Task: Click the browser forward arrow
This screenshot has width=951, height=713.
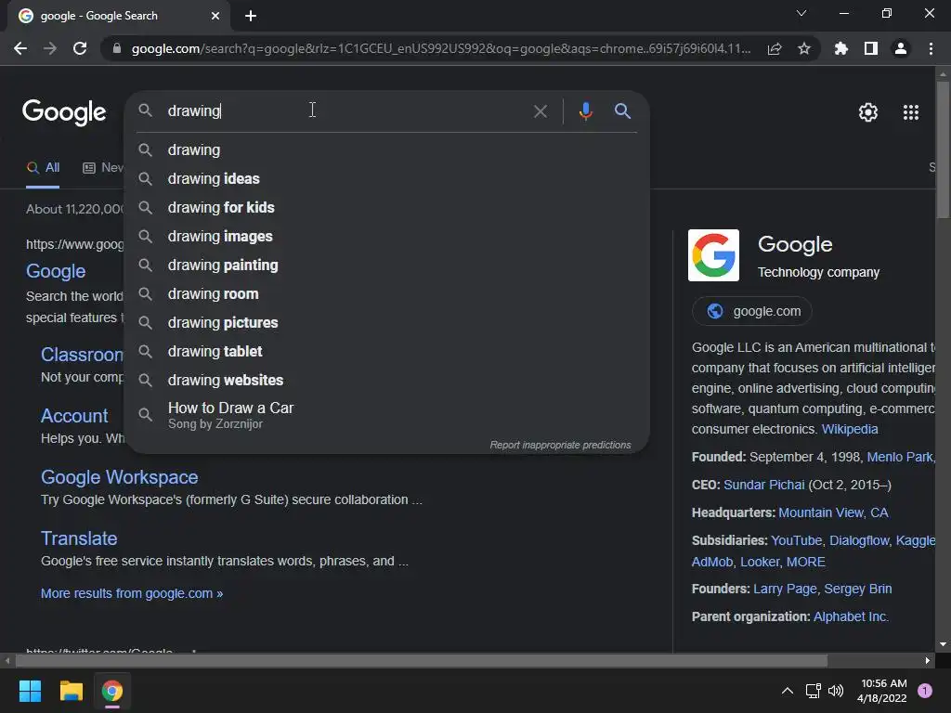Action: point(50,48)
